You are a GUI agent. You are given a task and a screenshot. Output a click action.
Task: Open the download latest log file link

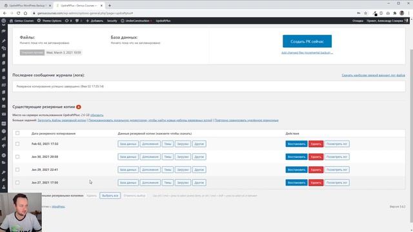tap(373, 75)
